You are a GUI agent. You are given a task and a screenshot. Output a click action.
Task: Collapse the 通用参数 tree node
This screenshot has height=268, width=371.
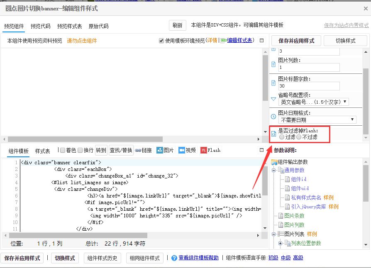pos(274,171)
